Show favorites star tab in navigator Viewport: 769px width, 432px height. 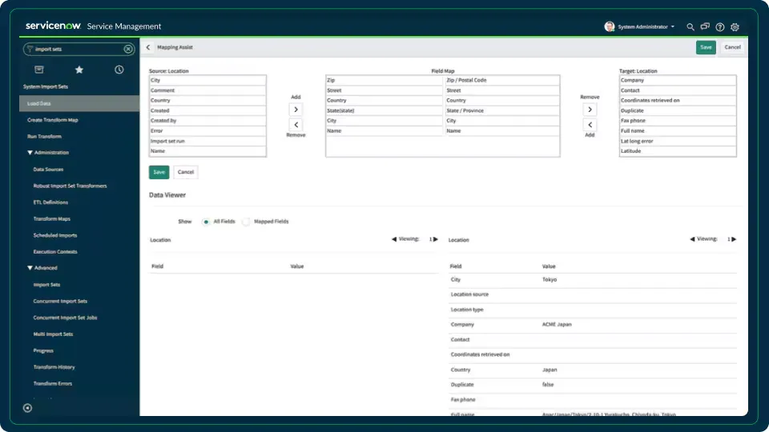click(x=79, y=70)
